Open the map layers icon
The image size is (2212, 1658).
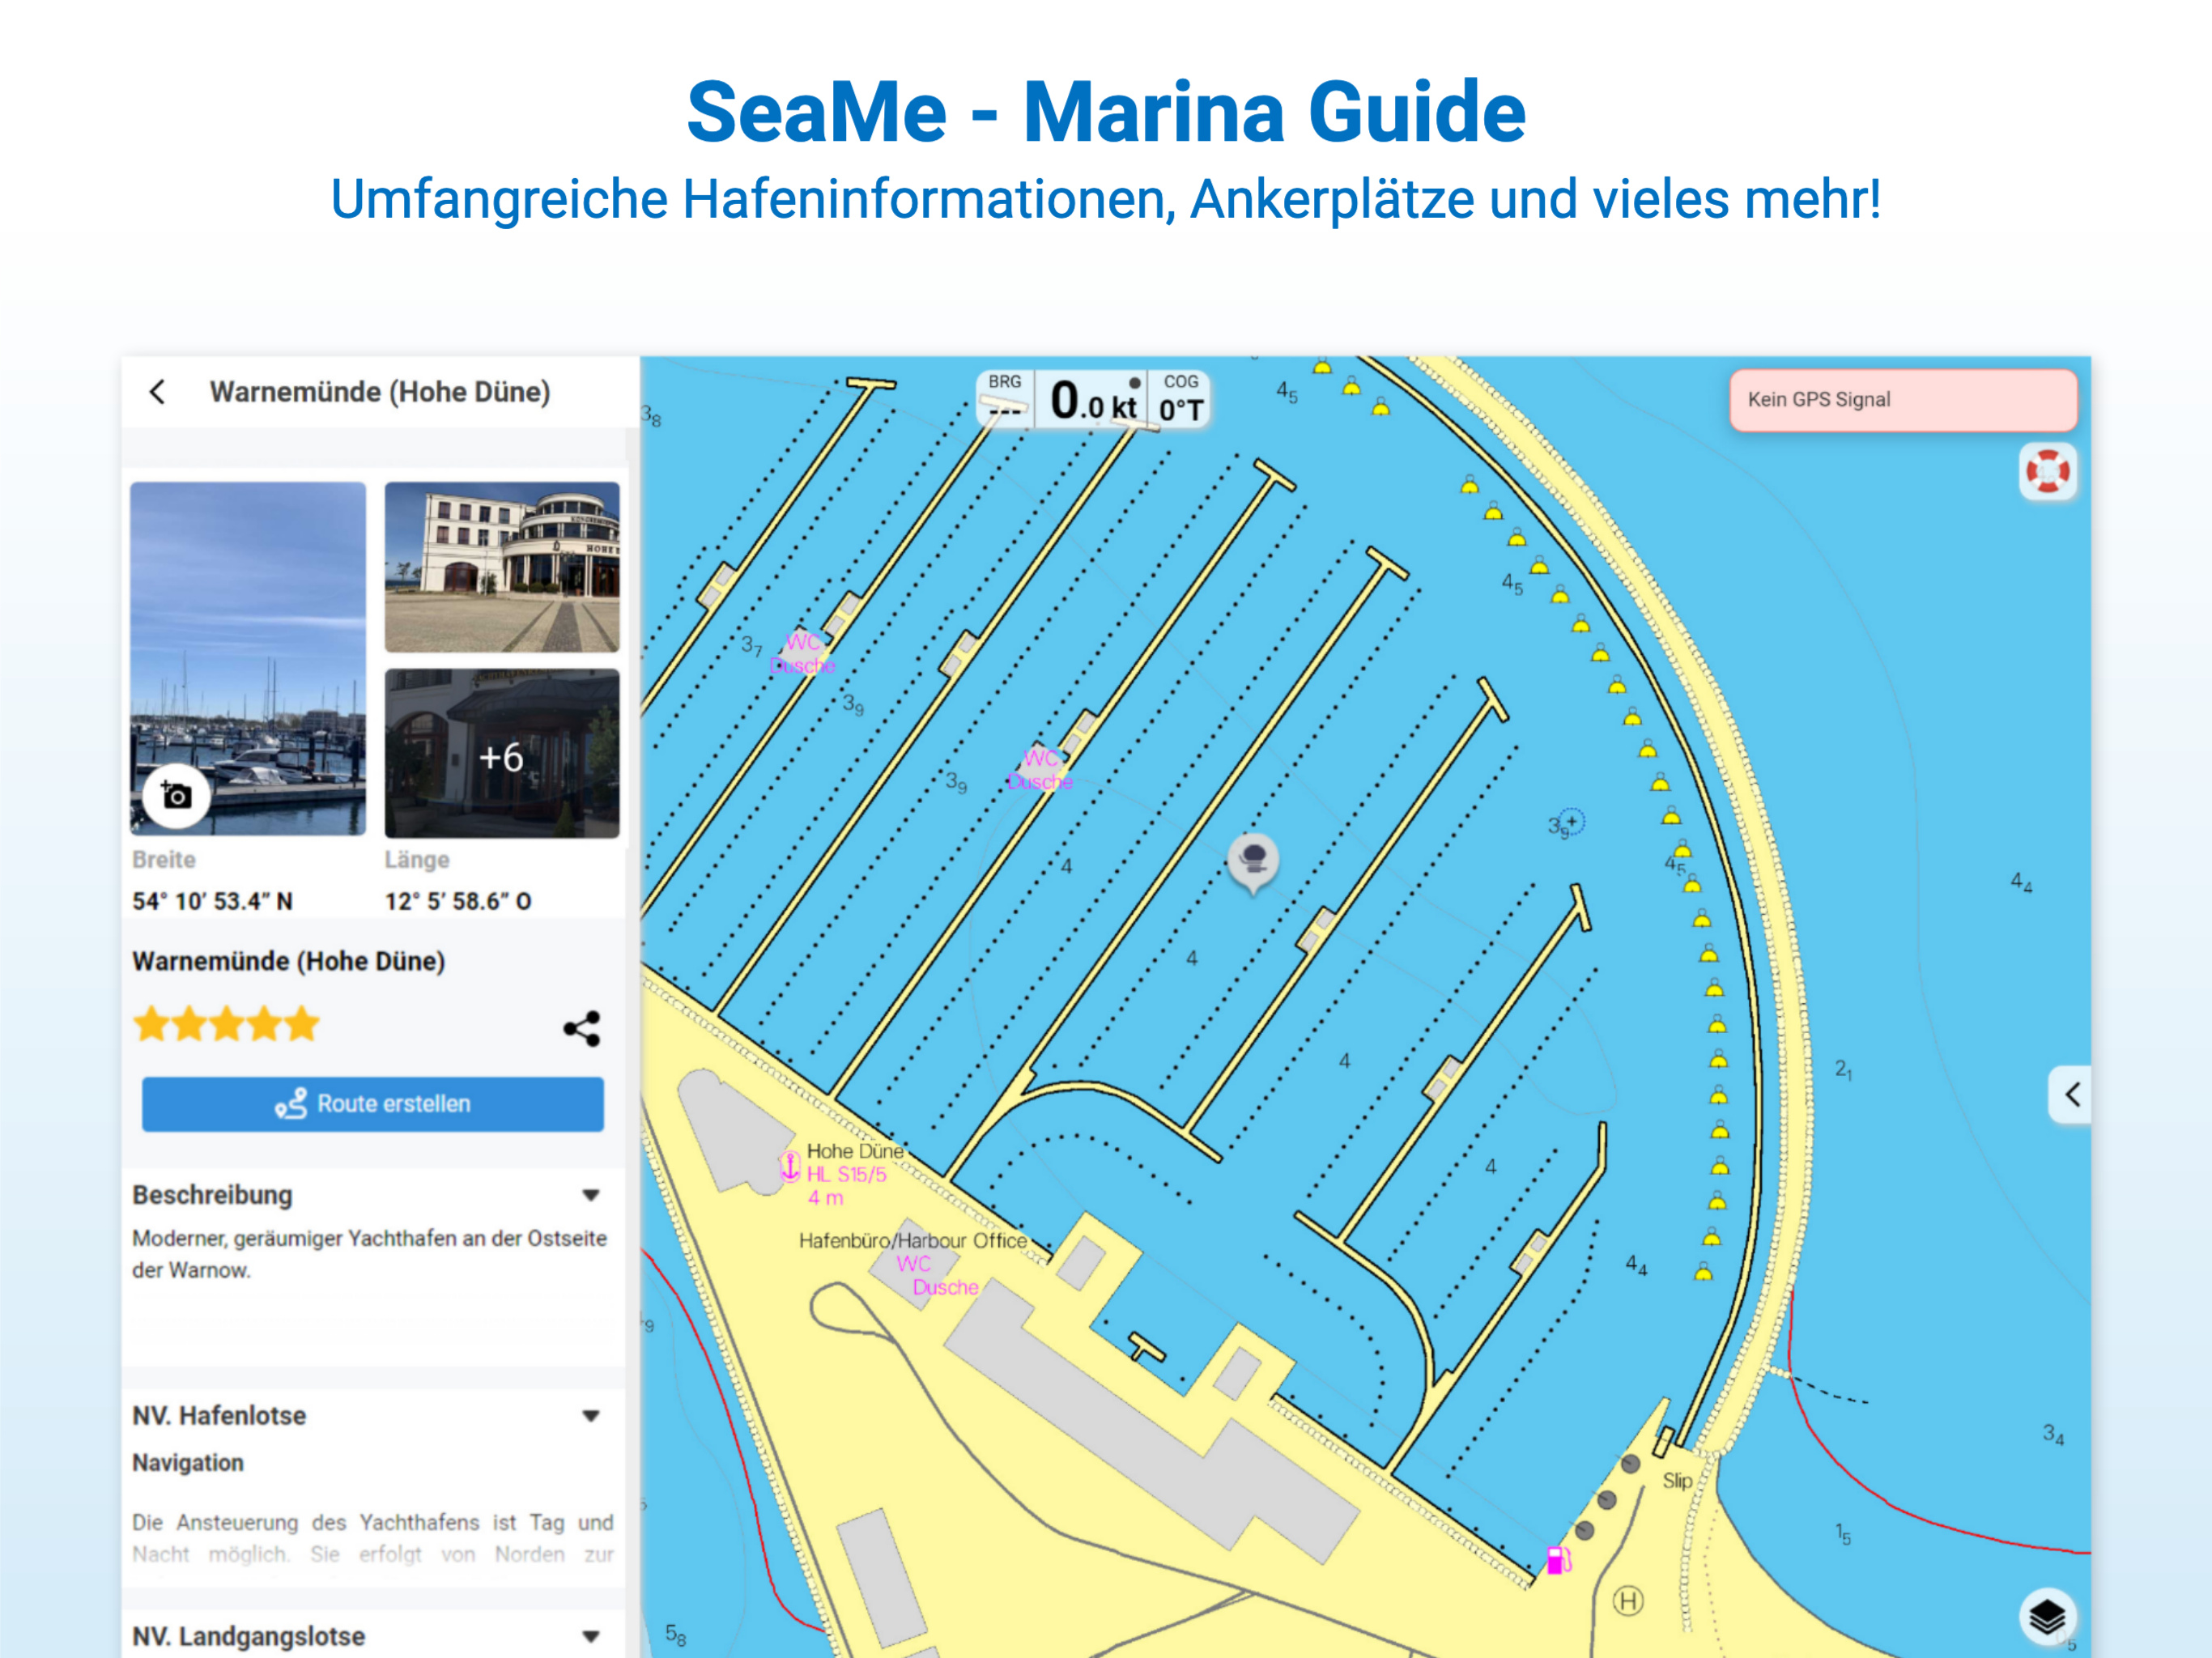(x=2047, y=1616)
